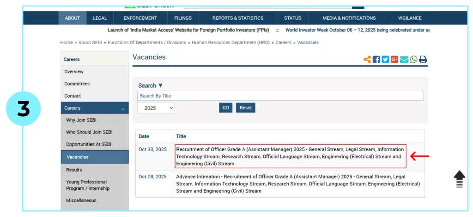This screenshot has width=473, height=217.
Task: Open the REPORTS & STATISTICS menu
Action: coord(238,18)
